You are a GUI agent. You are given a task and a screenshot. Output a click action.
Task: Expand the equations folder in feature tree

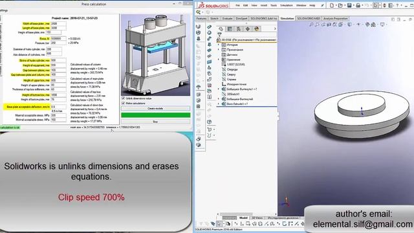coord(219,60)
